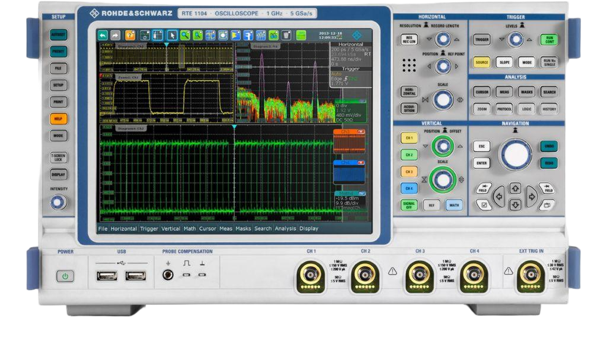The image size is (607, 341).
Task: Open the Meas menu on screen
Action: pyautogui.click(x=226, y=229)
